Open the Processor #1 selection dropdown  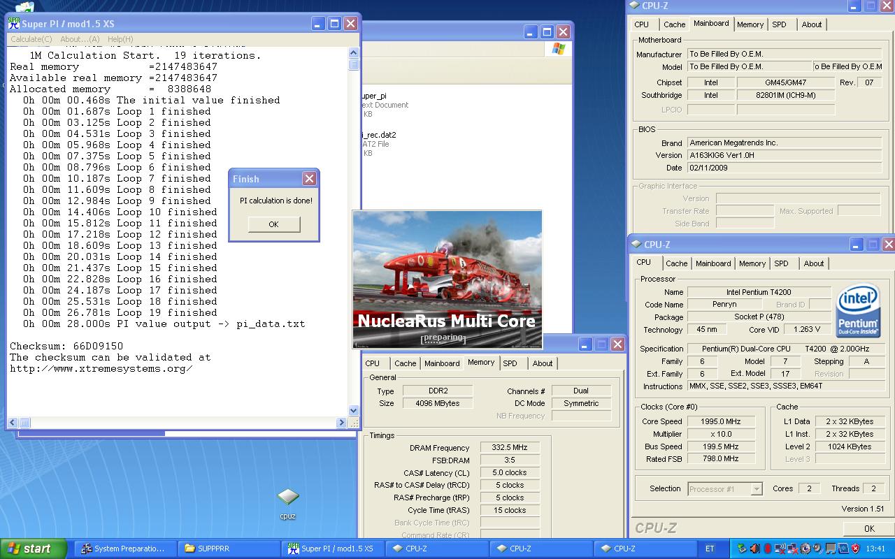pyautogui.click(x=725, y=489)
